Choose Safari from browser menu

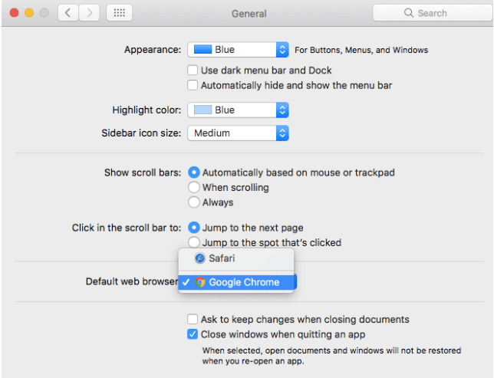point(222,258)
